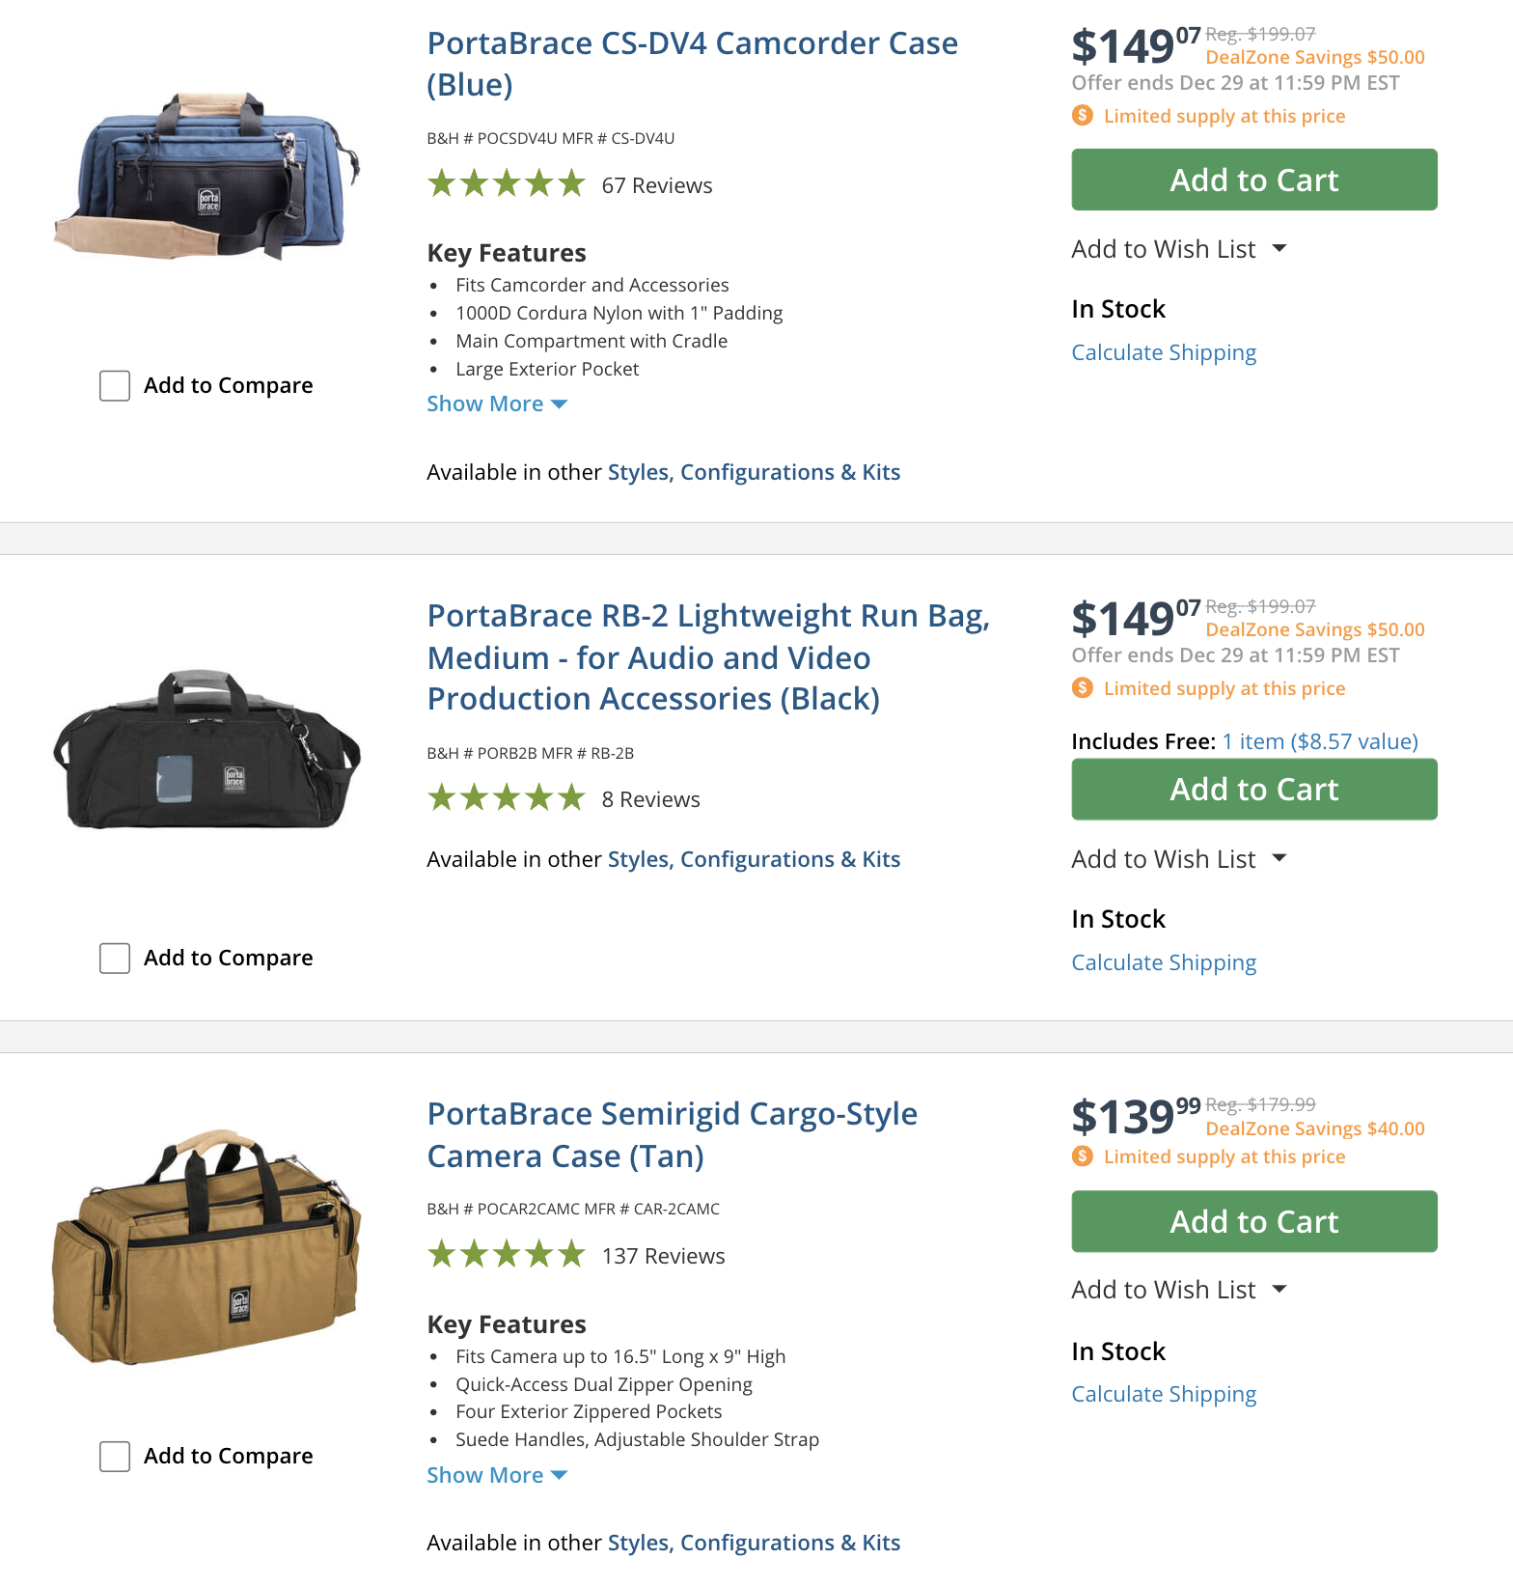This screenshot has width=1513, height=1587.
Task: Open the free item ($8.57 value) link
Action: pos(1319,741)
